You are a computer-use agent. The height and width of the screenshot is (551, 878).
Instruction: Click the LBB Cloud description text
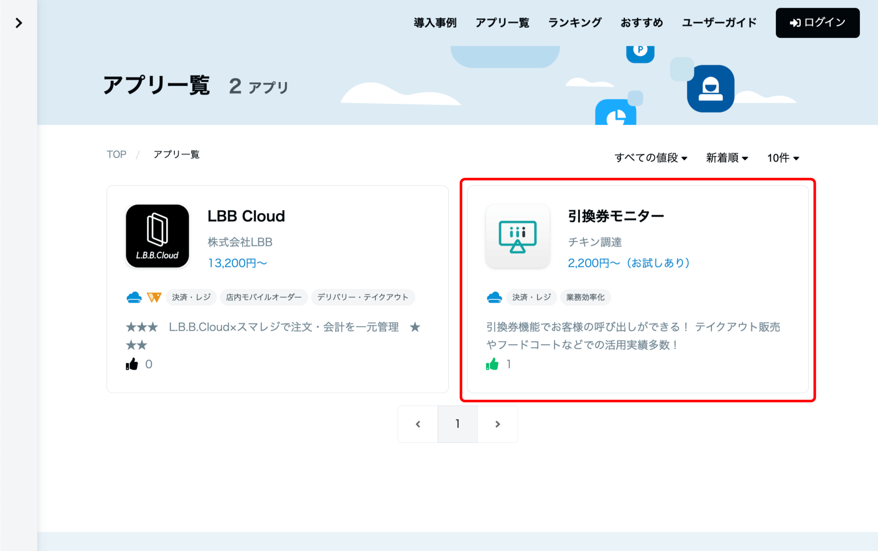274,335
